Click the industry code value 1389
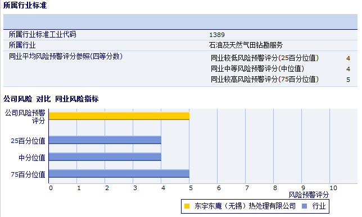This screenshot has height=217, width=362. pyautogui.click(x=217, y=35)
